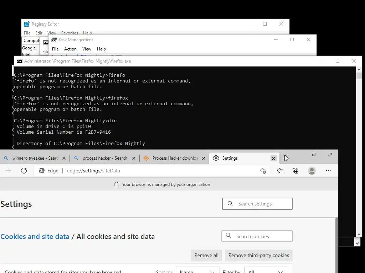Click the briefcase managed-by-organization icon
The image size is (365, 273).
click(117, 184)
